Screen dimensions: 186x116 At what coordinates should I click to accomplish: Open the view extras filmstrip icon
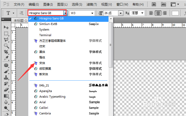point(175,5)
